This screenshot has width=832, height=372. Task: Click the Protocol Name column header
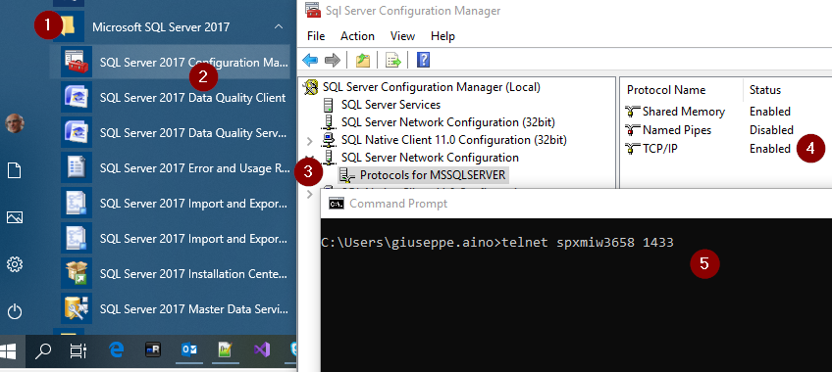pos(666,90)
